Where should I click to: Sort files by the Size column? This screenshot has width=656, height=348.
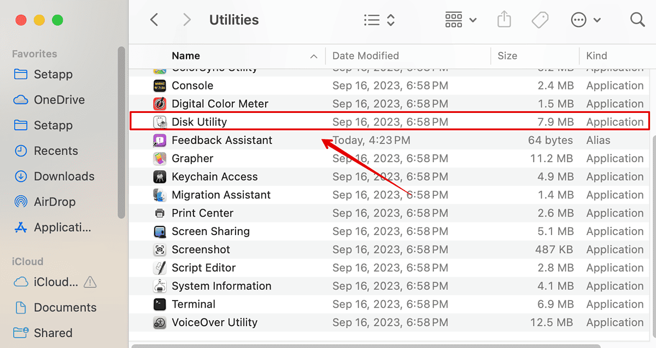507,56
